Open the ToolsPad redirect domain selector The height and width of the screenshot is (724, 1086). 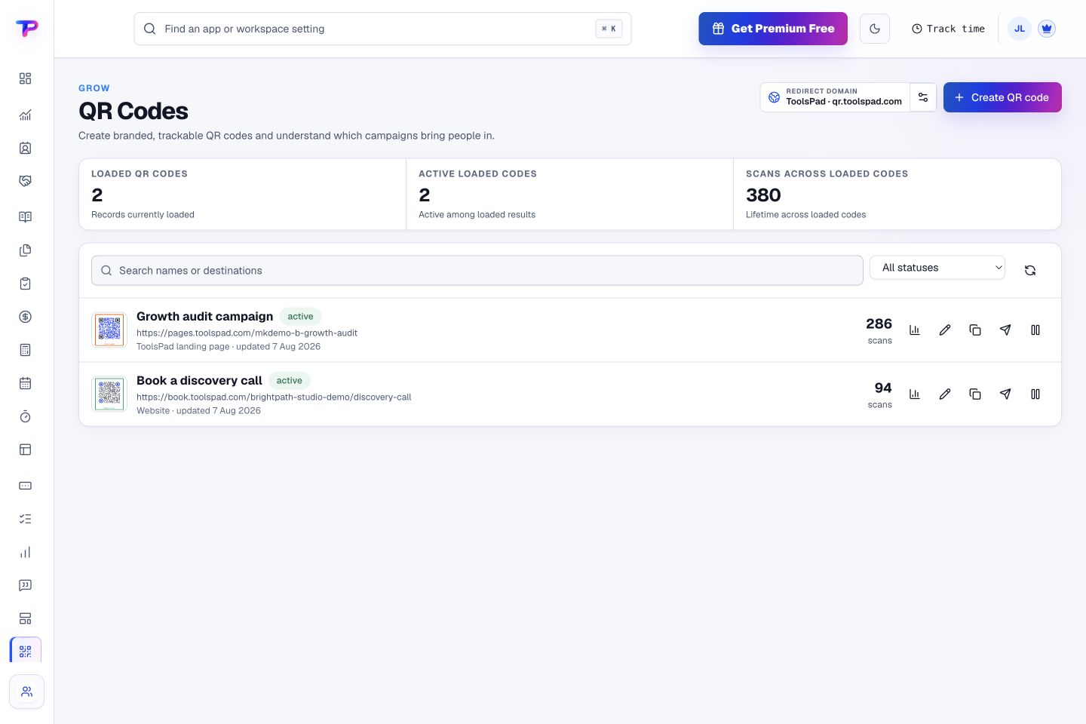click(x=835, y=97)
